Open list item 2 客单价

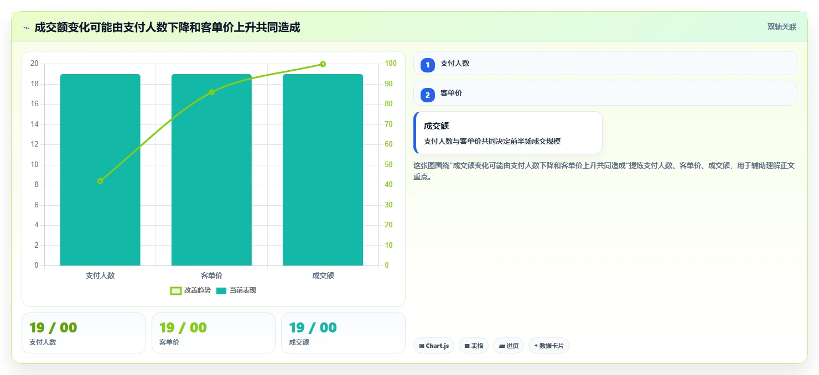[605, 93]
